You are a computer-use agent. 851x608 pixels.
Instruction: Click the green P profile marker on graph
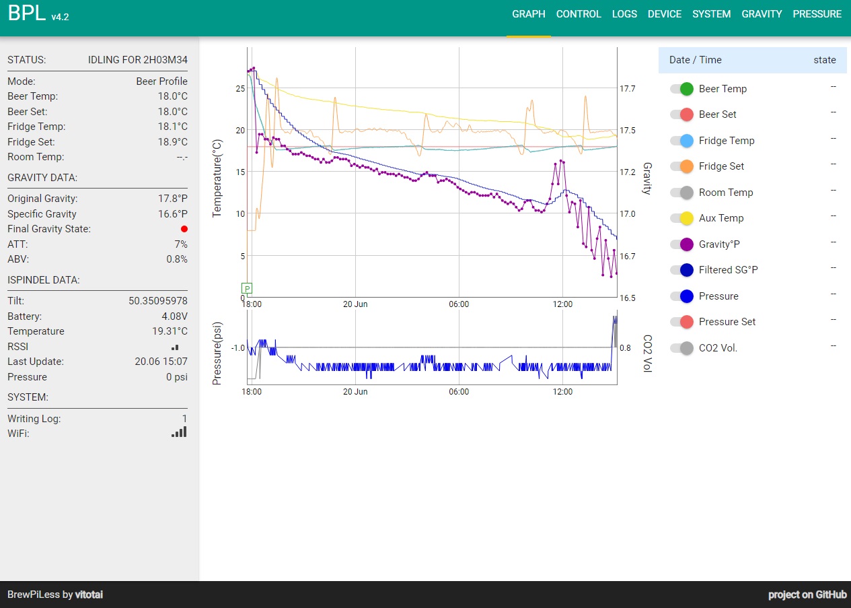click(247, 289)
